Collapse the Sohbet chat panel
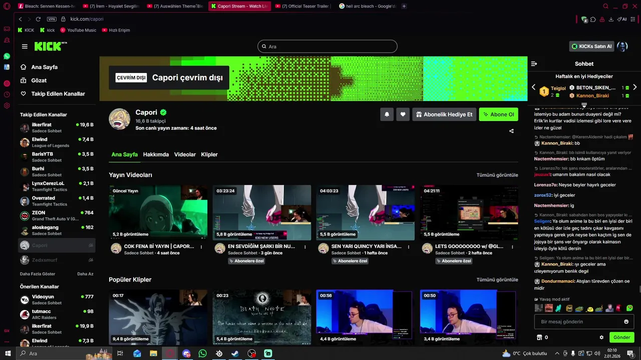Image resolution: width=641 pixels, height=360 pixels. (x=534, y=63)
